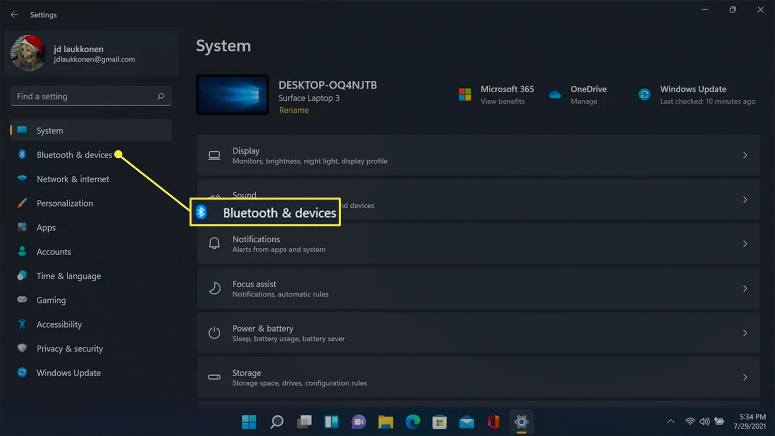Click the Find a setting search box
Image resolution: width=775 pixels, height=436 pixels.
coord(85,97)
